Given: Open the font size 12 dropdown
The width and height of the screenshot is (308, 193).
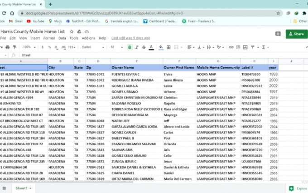Looking at the screenshot, I should click(x=117, y=47).
